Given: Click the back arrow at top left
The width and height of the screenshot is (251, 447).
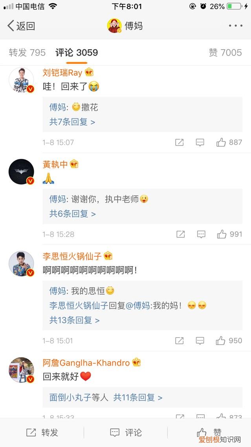Looking at the screenshot, I should (11, 25).
